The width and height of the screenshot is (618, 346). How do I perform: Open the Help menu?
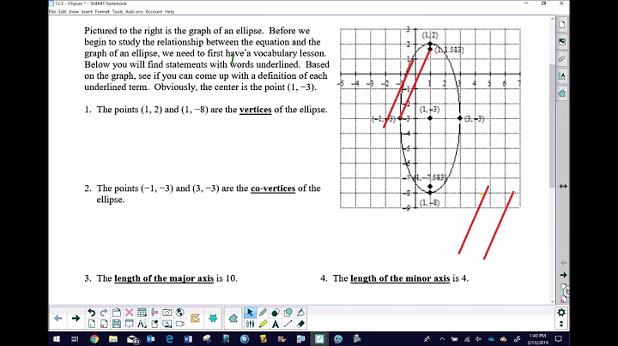point(169,12)
